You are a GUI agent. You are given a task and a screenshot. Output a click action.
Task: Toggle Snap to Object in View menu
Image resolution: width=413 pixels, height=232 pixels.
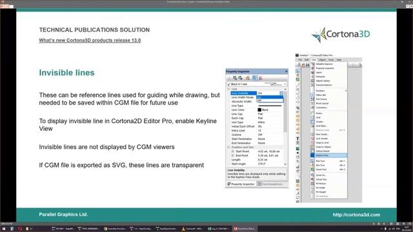pyautogui.click(x=328, y=147)
